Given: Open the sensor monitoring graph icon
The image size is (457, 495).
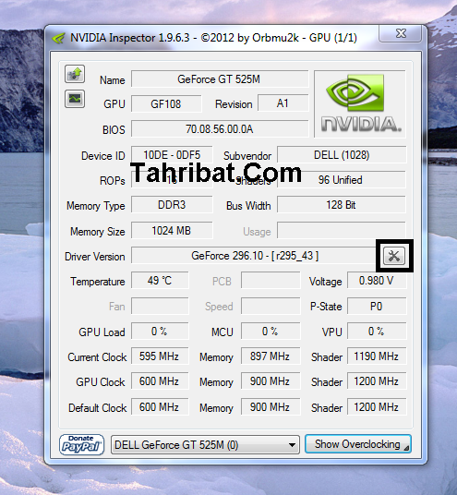Looking at the screenshot, I should 75,99.
